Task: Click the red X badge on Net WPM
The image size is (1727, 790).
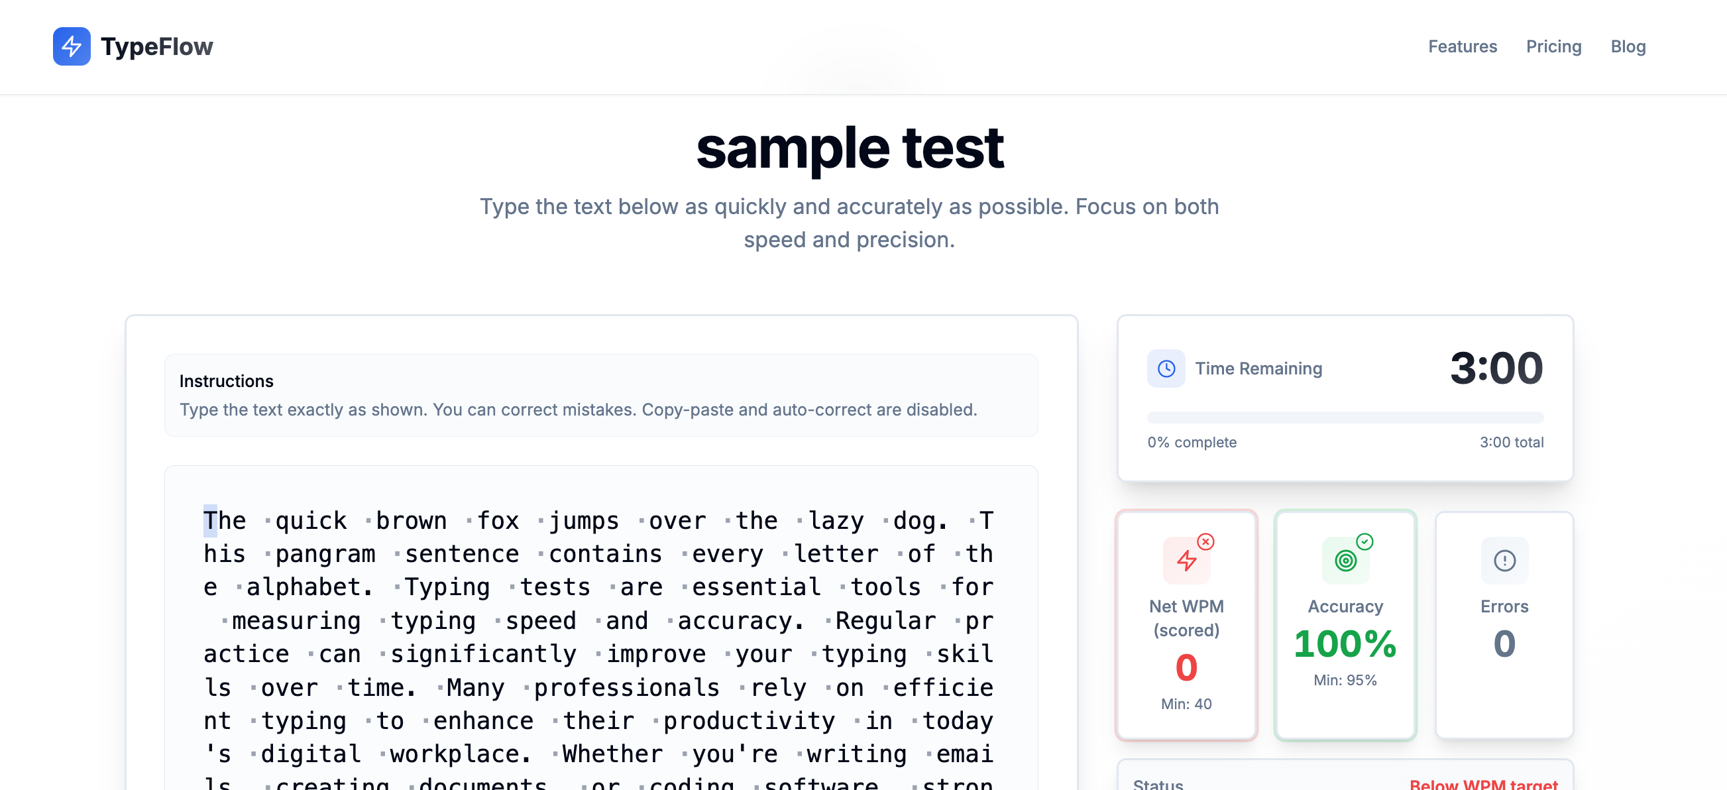Action: pyautogui.click(x=1205, y=542)
